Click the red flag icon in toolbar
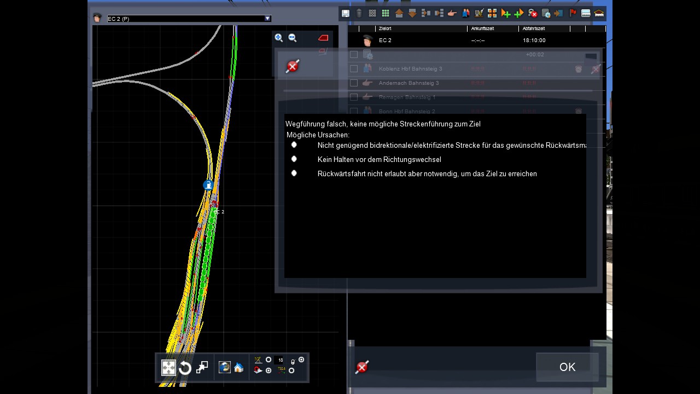This screenshot has width=700, height=394. click(x=573, y=13)
